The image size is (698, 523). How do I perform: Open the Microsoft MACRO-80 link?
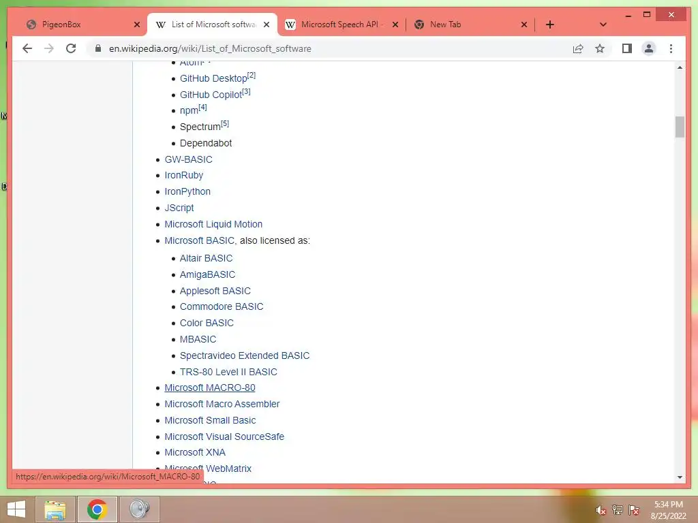click(x=210, y=387)
